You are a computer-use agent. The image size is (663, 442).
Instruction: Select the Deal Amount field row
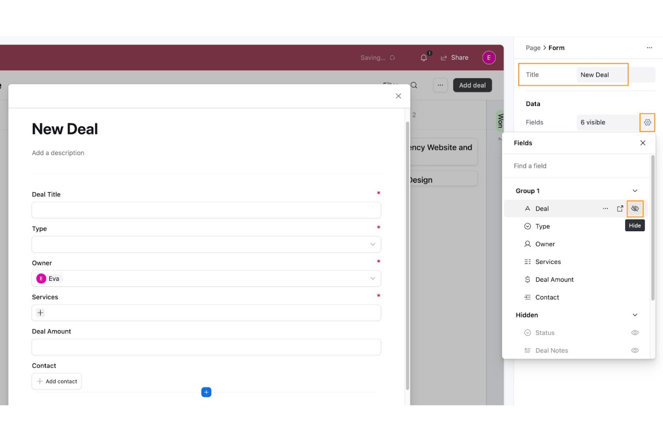(576, 279)
